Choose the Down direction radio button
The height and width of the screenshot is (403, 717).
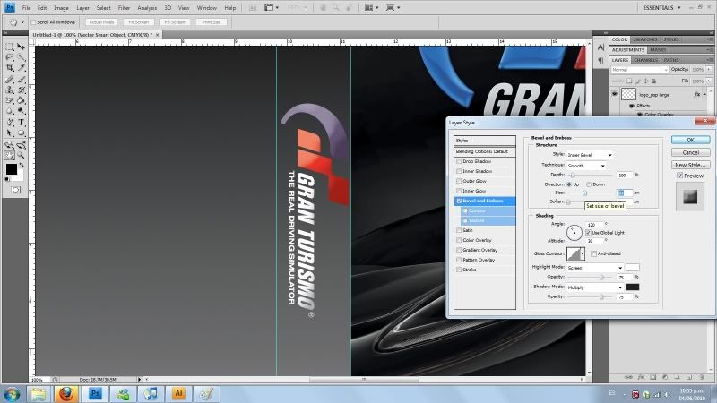tap(589, 184)
